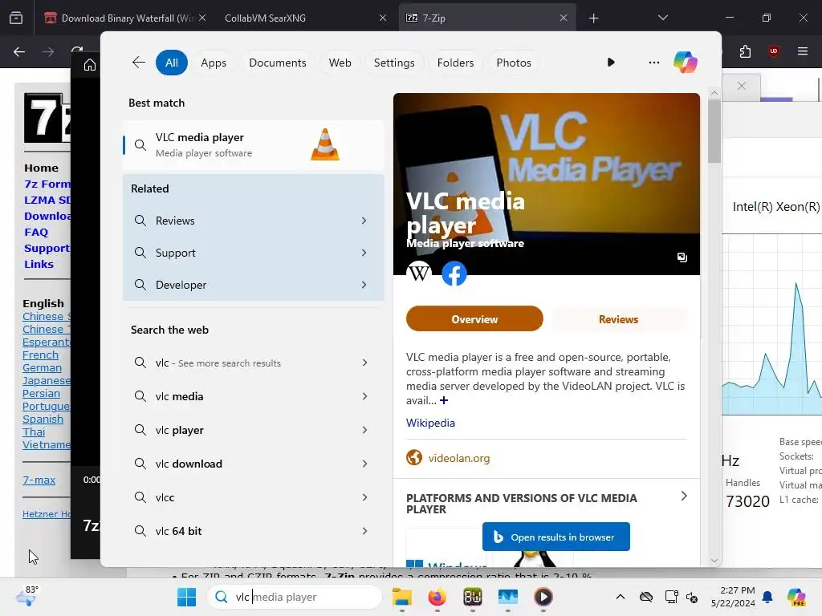Click the cloud sync-off icon in system tray
Screen dimensions: 822x616
point(646,597)
